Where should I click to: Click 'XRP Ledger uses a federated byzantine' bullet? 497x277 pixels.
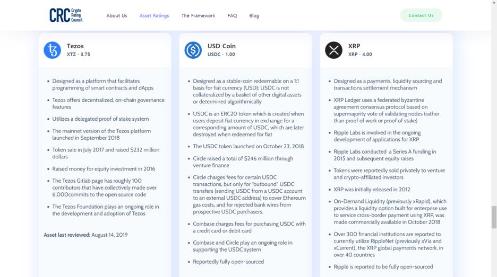(x=387, y=110)
